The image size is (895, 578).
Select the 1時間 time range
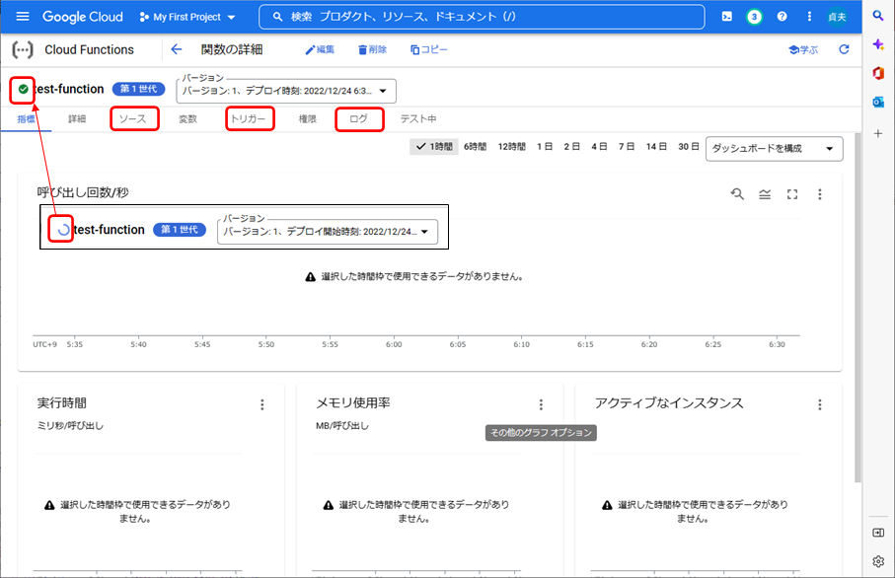pyautogui.click(x=434, y=147)
